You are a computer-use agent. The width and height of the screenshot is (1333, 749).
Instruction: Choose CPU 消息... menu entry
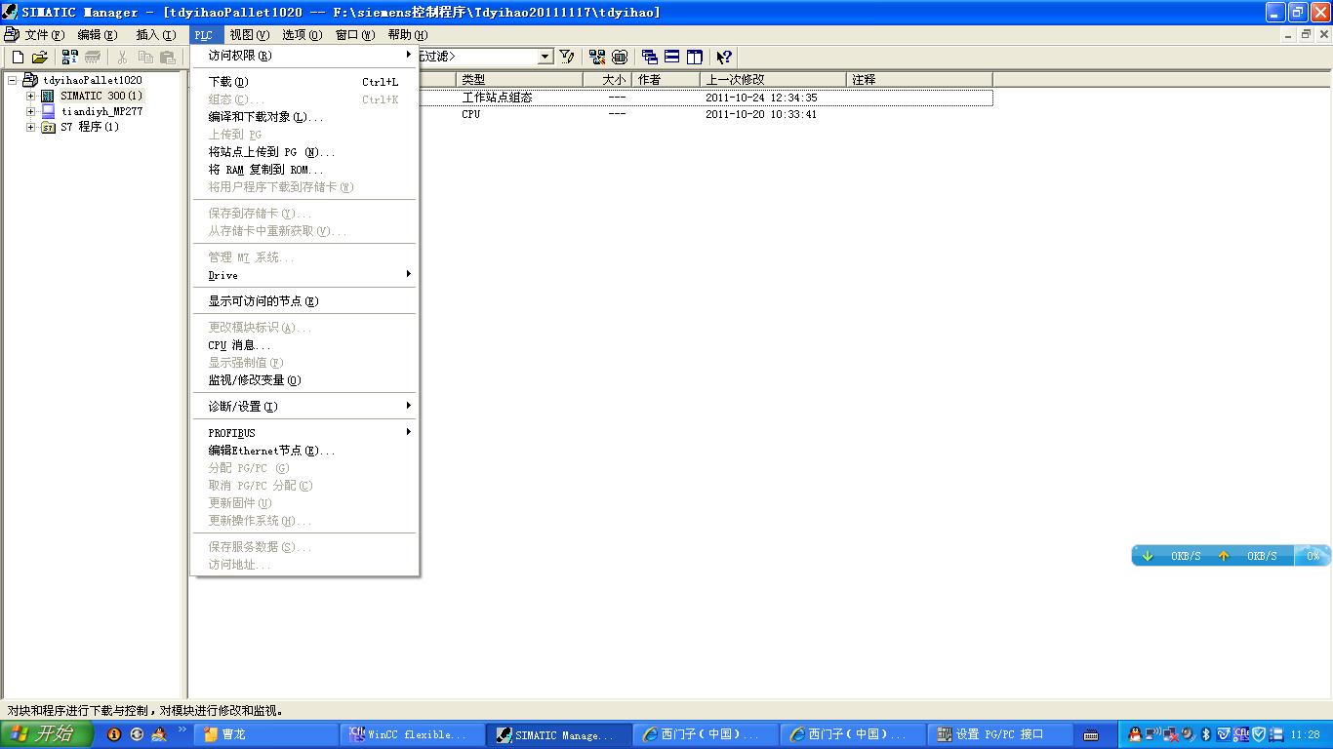click(x=305, y=345)
